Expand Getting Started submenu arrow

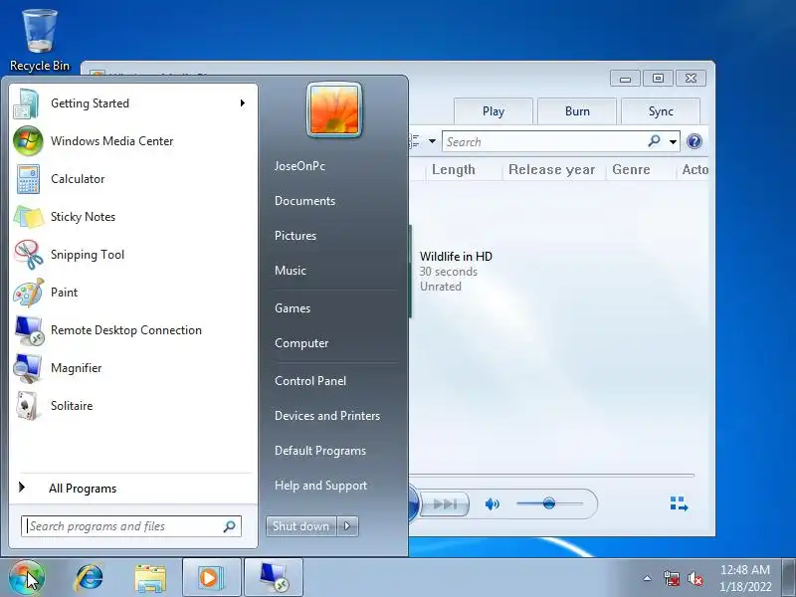[243, 103]
